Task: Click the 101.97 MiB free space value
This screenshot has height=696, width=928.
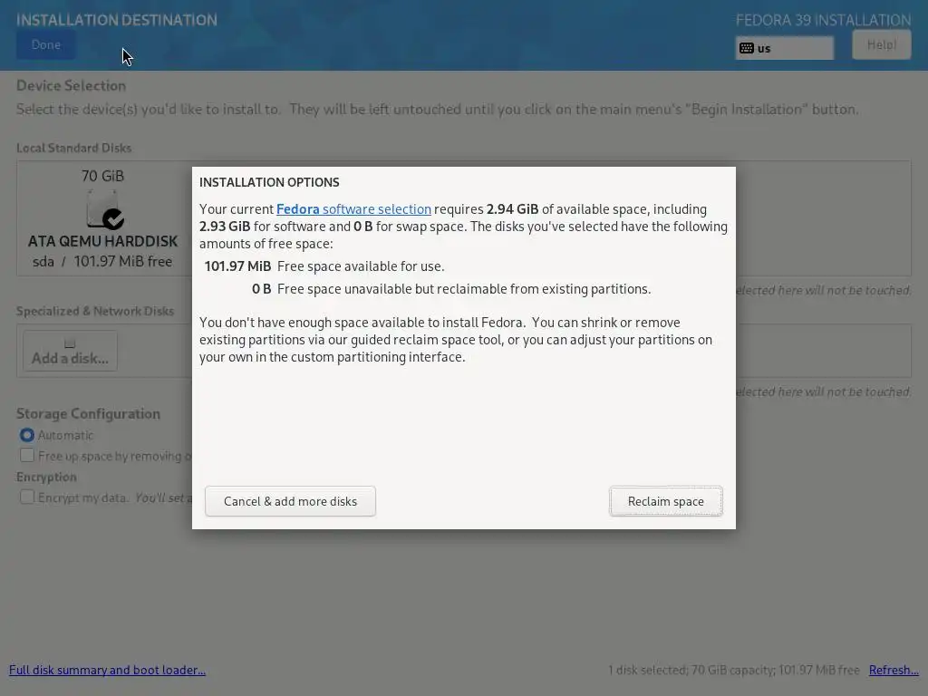Action: pyautogui.click(x=237, y=266)
